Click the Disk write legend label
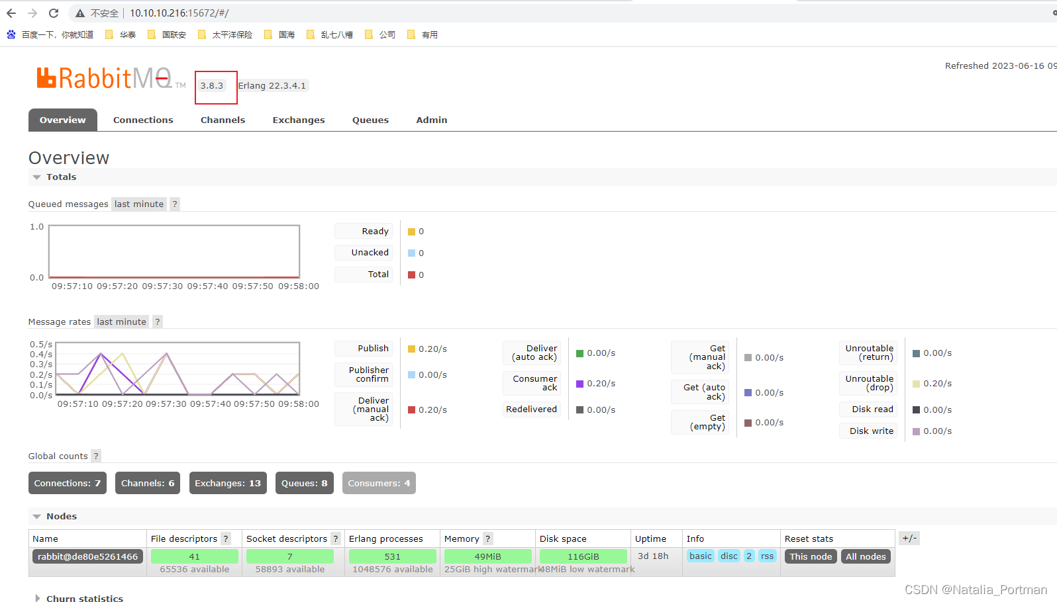 (868, 431)
